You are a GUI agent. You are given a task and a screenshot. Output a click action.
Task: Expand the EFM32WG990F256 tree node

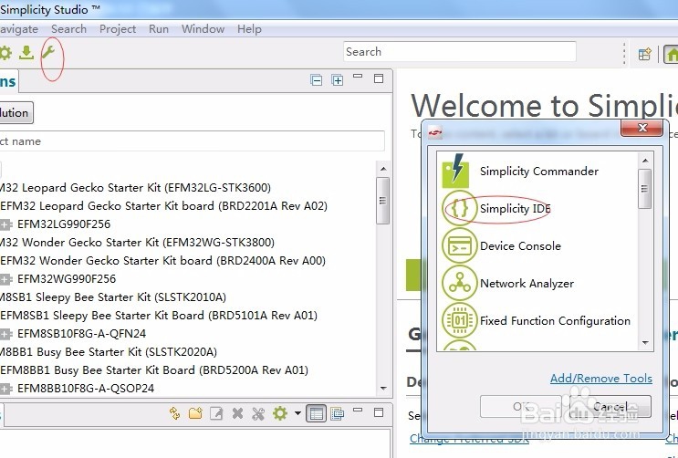[5, 279]
